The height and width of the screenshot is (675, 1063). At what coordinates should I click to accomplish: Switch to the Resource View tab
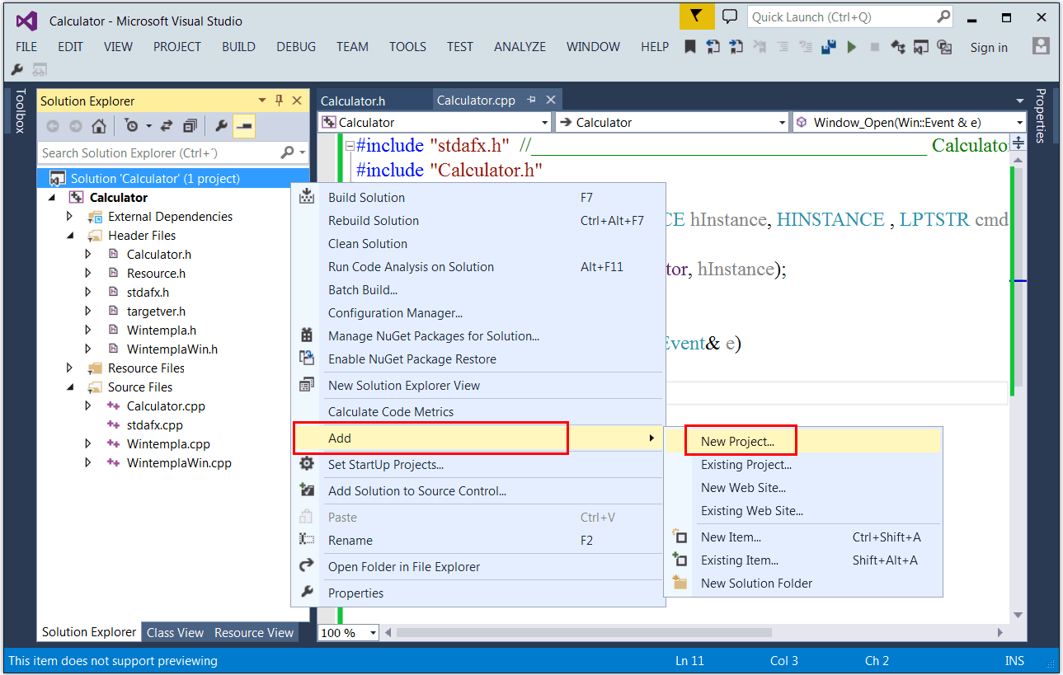click(254, 633)
